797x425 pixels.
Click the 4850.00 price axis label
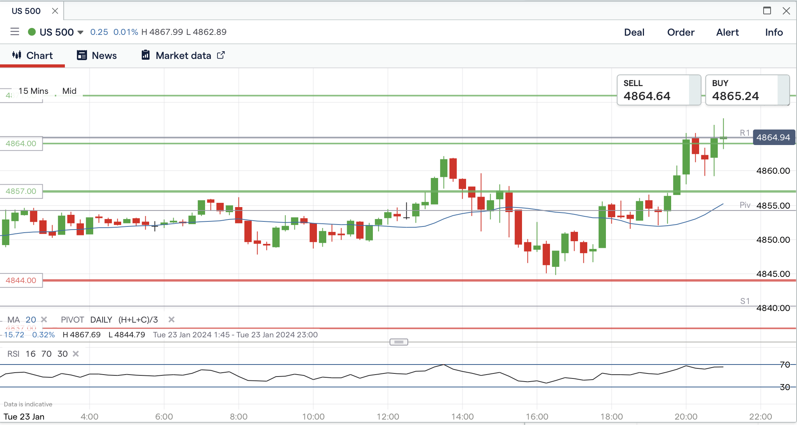[773, 240]
